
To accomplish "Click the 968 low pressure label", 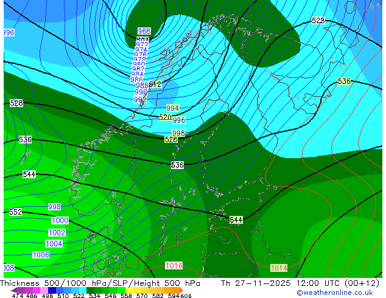I will click(144, 31).
